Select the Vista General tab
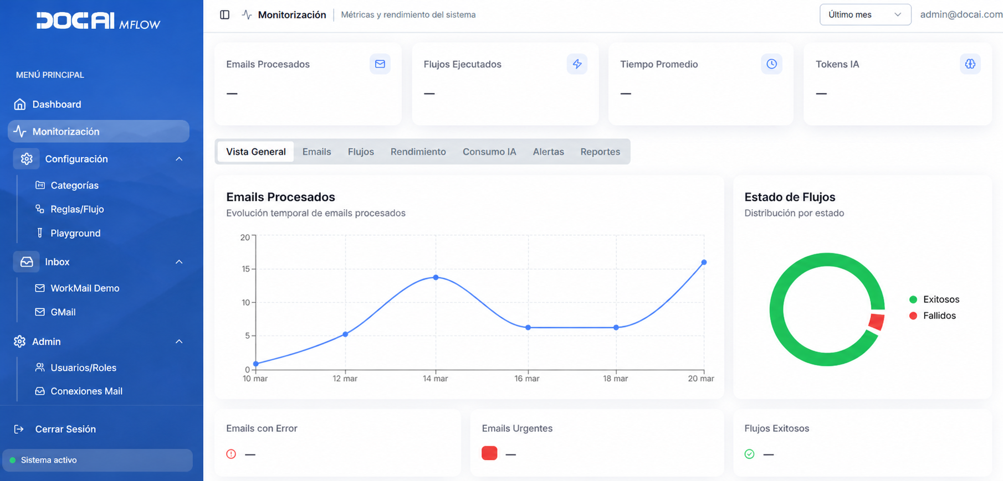 (x=256, y=152)
